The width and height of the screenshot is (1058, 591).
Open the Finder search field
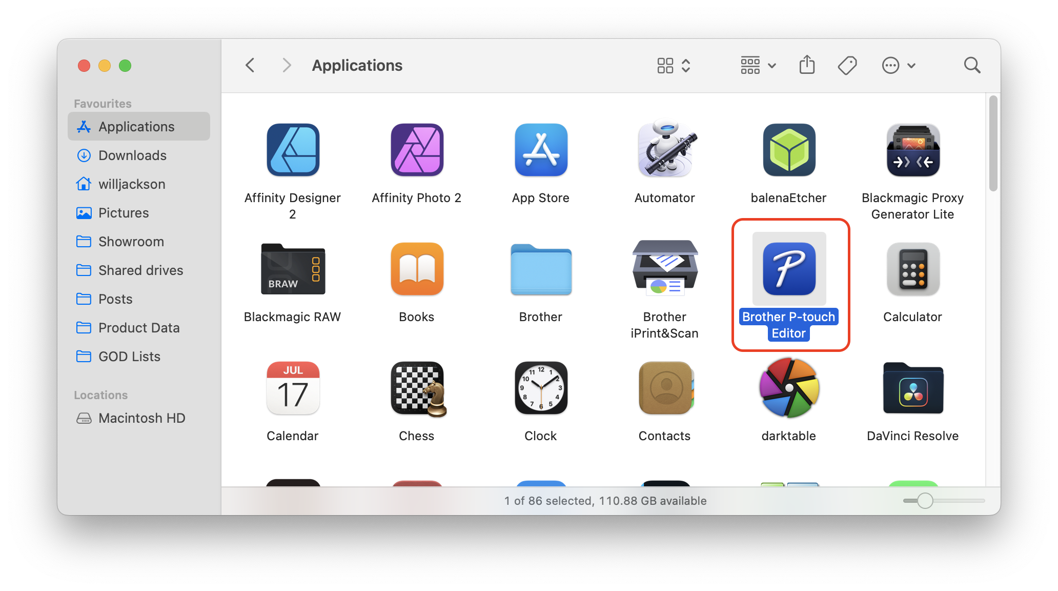point(972,65)
